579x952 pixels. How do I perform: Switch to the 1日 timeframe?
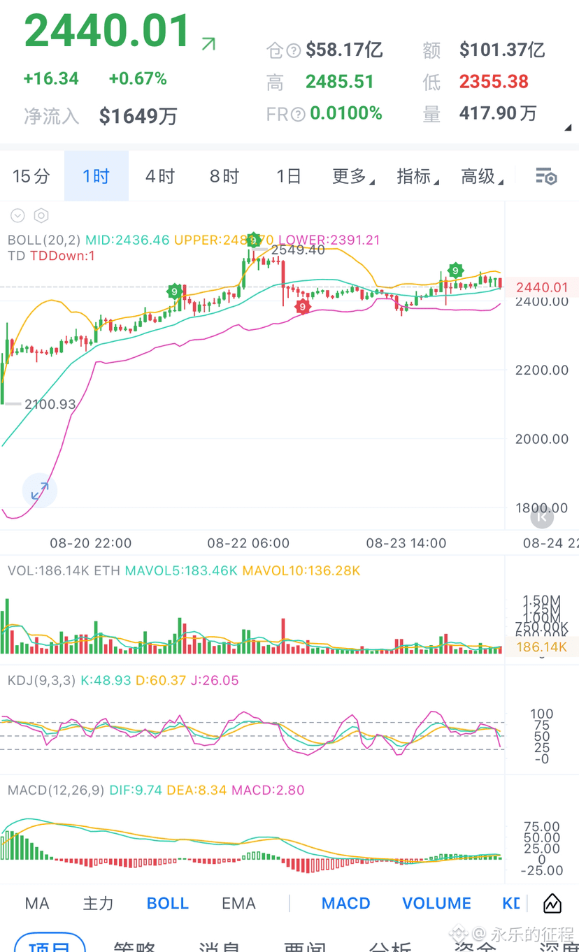click(x=288, y=176)
